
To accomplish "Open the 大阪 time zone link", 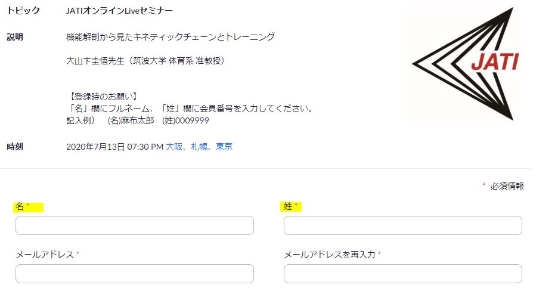I will (174, 147).
